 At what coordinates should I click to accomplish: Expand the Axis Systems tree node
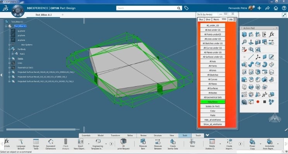(9, 45)
